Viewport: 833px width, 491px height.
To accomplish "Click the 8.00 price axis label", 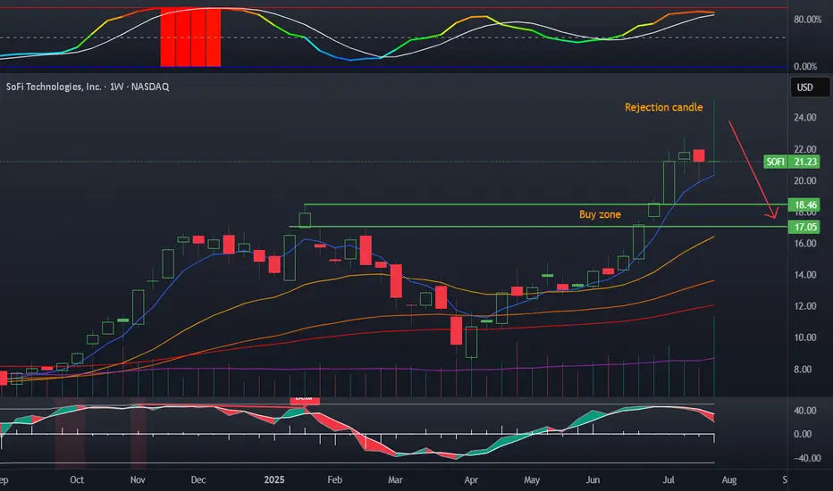I will tap(803, 370).
